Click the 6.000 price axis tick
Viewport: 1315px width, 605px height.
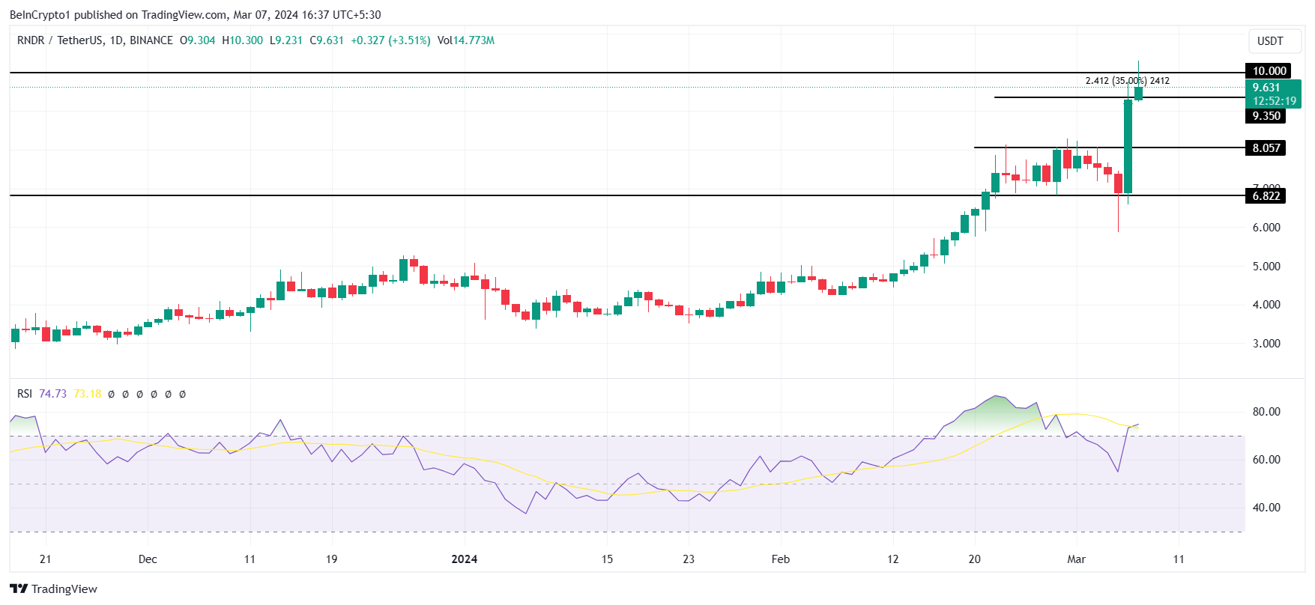[1266, 228]
